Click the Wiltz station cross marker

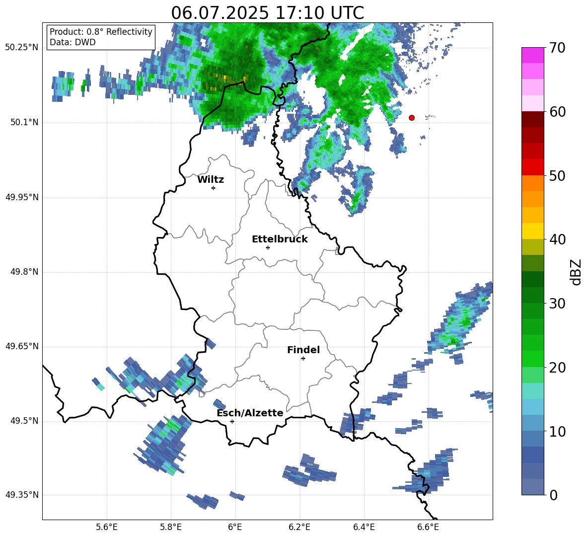coord(213,188)
